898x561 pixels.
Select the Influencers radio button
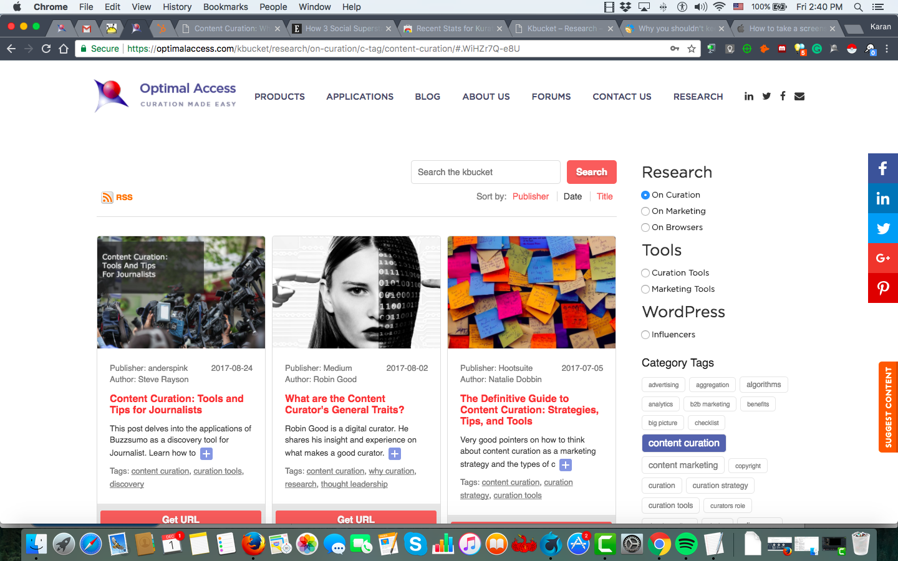click(x=645, y=335)
